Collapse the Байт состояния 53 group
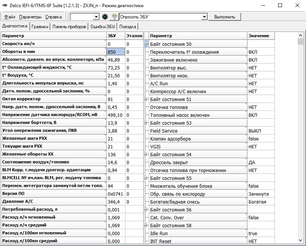306x246 pixels. click(146, 123)
